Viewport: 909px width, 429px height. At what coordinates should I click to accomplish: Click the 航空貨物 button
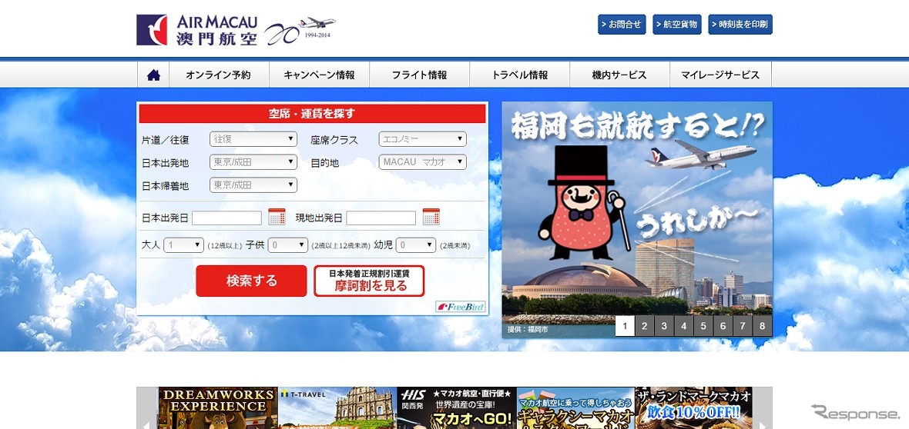pos(676,25)
